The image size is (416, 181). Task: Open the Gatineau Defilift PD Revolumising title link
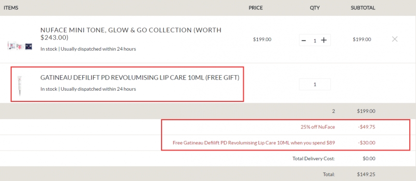(x=140, y=78)
